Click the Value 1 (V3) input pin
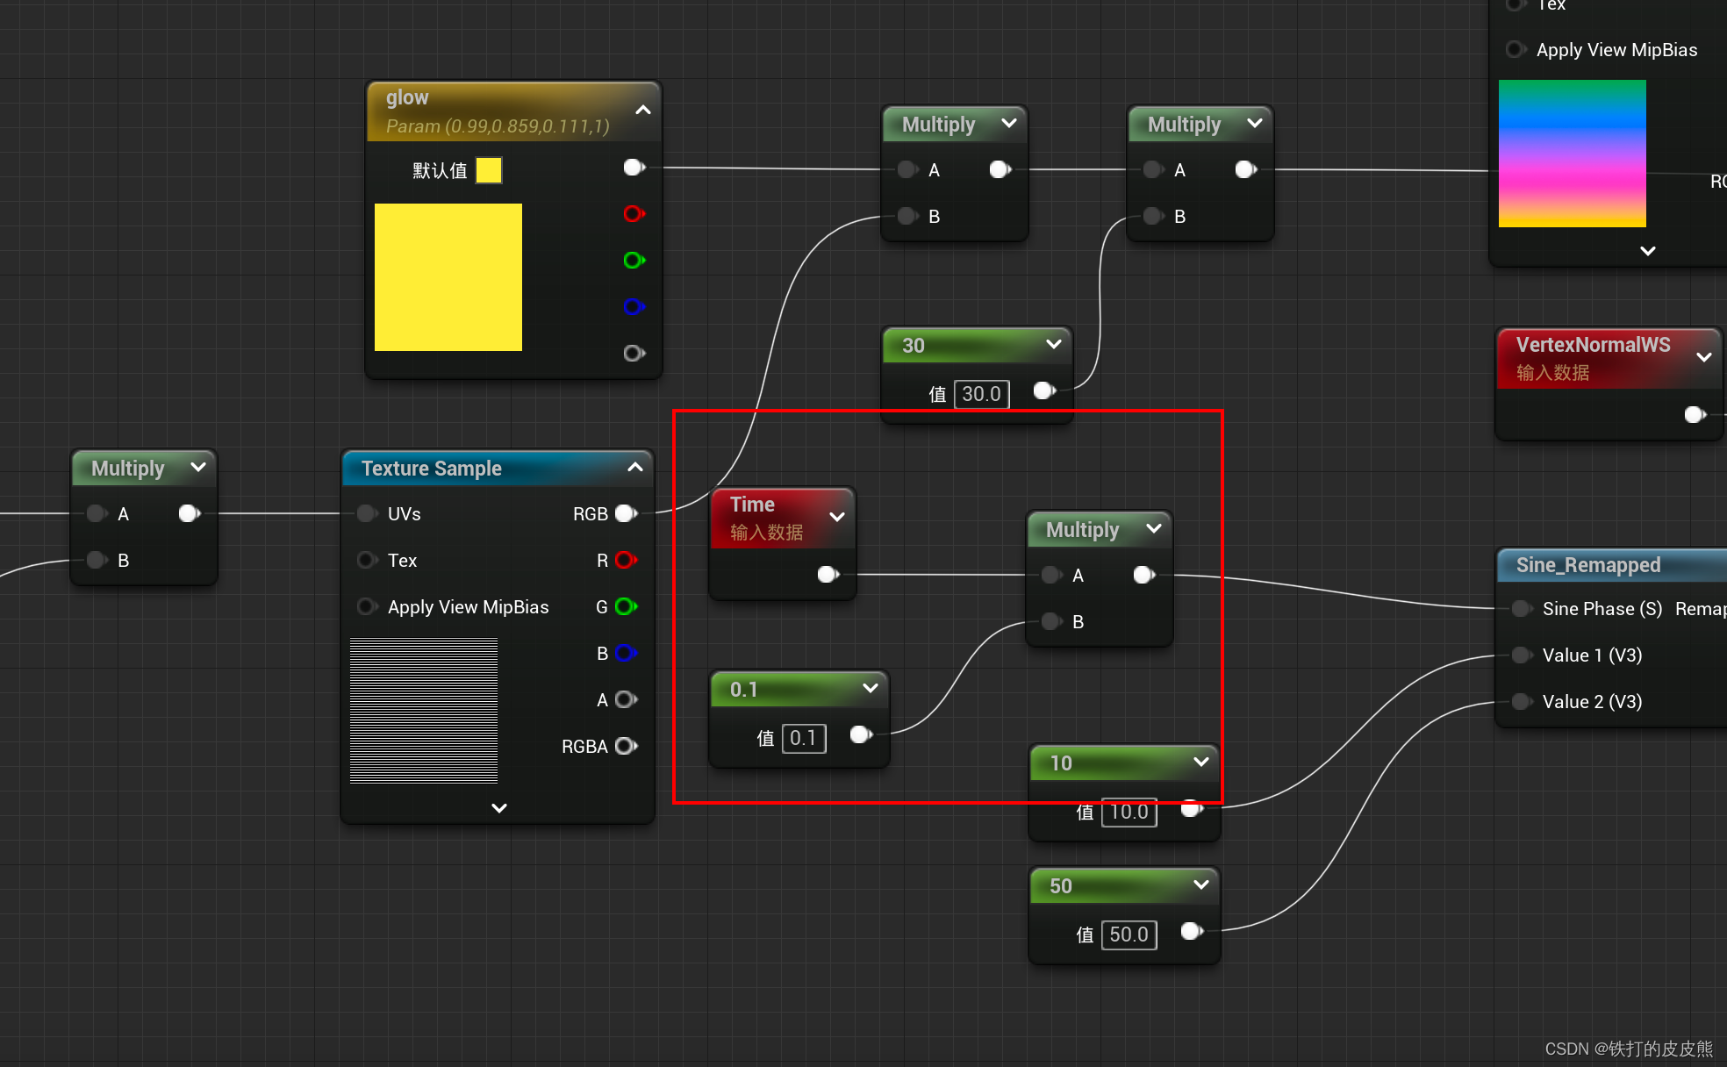The image size is (1727, 1067). click(x=1522, y=655)
